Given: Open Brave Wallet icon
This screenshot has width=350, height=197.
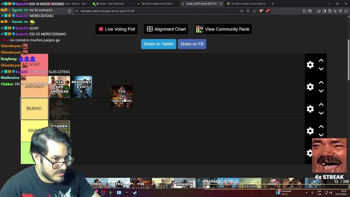Looking at the screenshot, I should click(329, 11).
